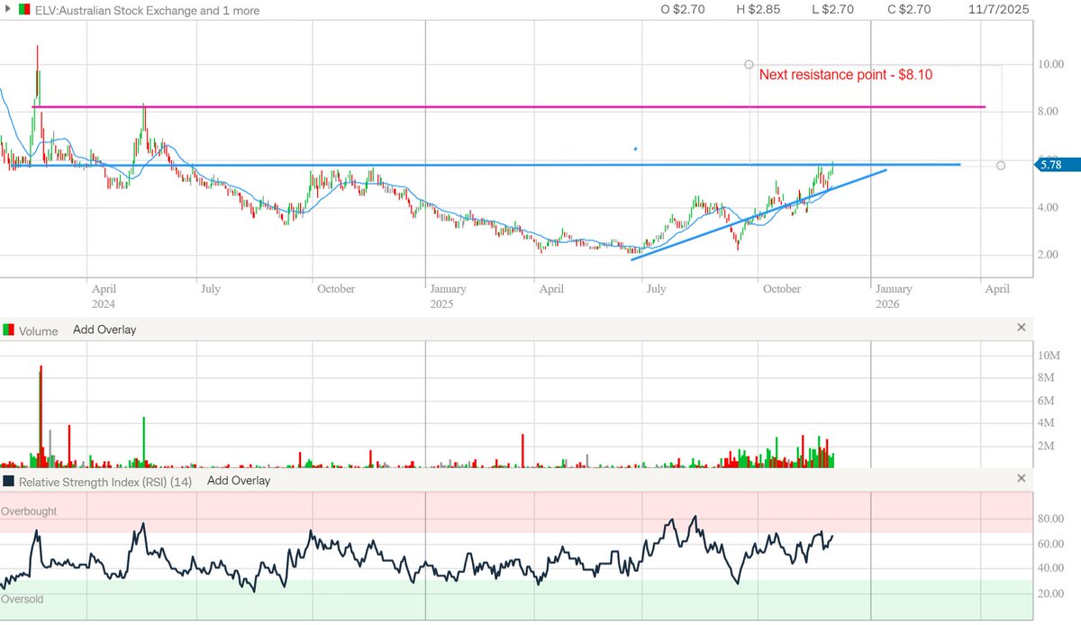The width and height of the screenshot is (1081, 625).
Task: Click the RSI panel dark square icon
Action: coord(9,481)
